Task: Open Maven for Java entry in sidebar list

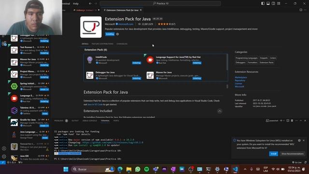Action: 29,62
